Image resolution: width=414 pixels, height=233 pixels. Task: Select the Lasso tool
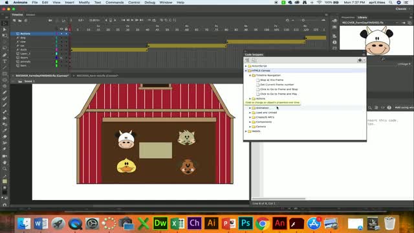click(5, 49)
